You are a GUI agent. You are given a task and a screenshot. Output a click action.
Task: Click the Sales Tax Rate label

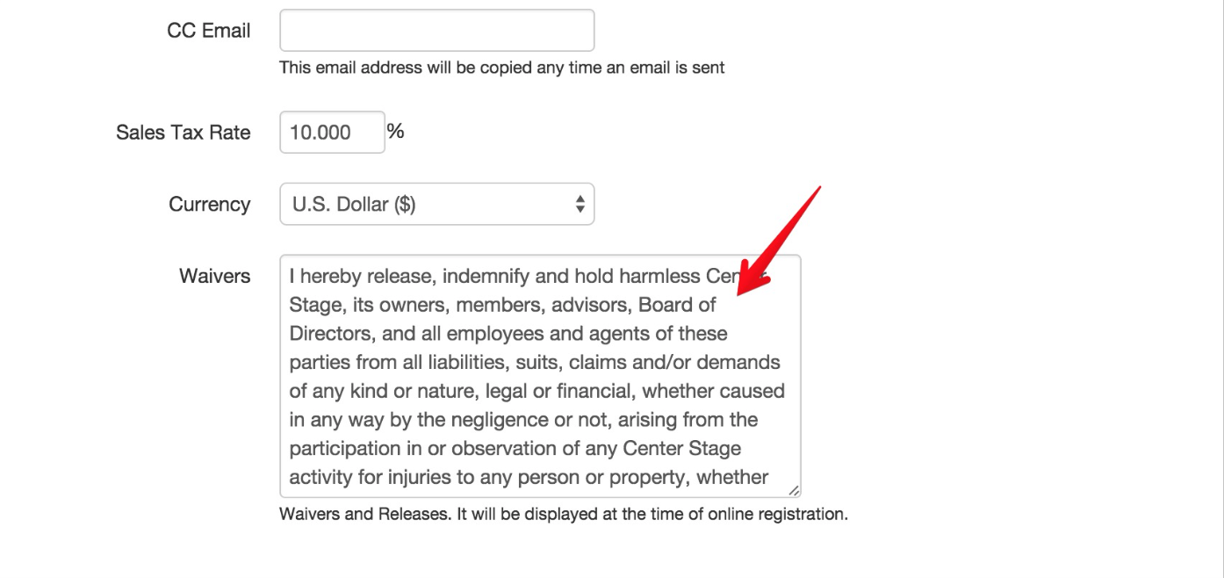tap(184, 133)
